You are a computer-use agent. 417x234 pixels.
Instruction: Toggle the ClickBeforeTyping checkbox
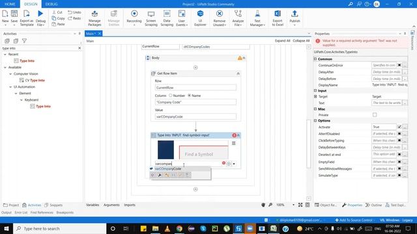coord(399,140)
